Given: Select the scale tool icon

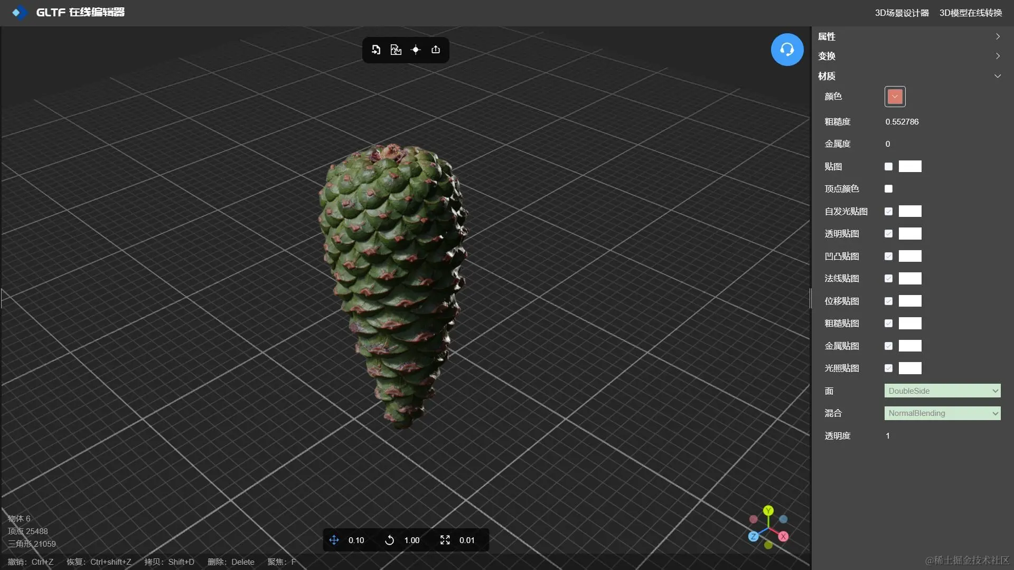Looking at the screenshot, I should tap(445, 540).
